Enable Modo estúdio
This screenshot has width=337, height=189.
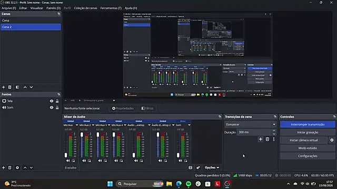[x=308, y=148]
